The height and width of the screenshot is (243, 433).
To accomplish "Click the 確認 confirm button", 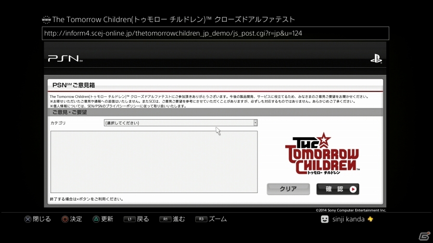I will [338, 189].
